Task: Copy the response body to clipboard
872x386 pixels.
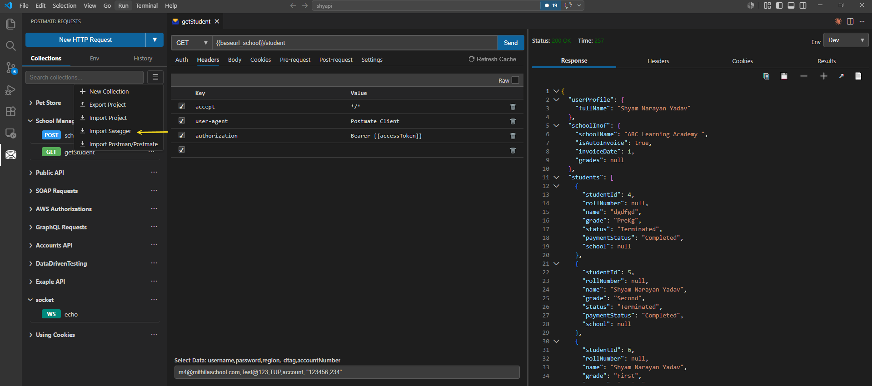Action: click(766, 76)
